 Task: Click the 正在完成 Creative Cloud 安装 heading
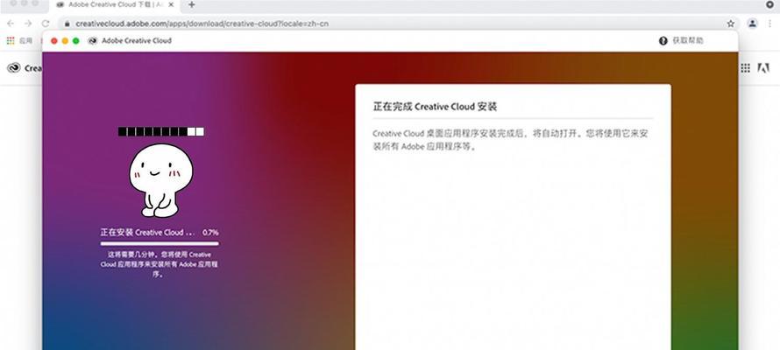click(x=435, y=106)
